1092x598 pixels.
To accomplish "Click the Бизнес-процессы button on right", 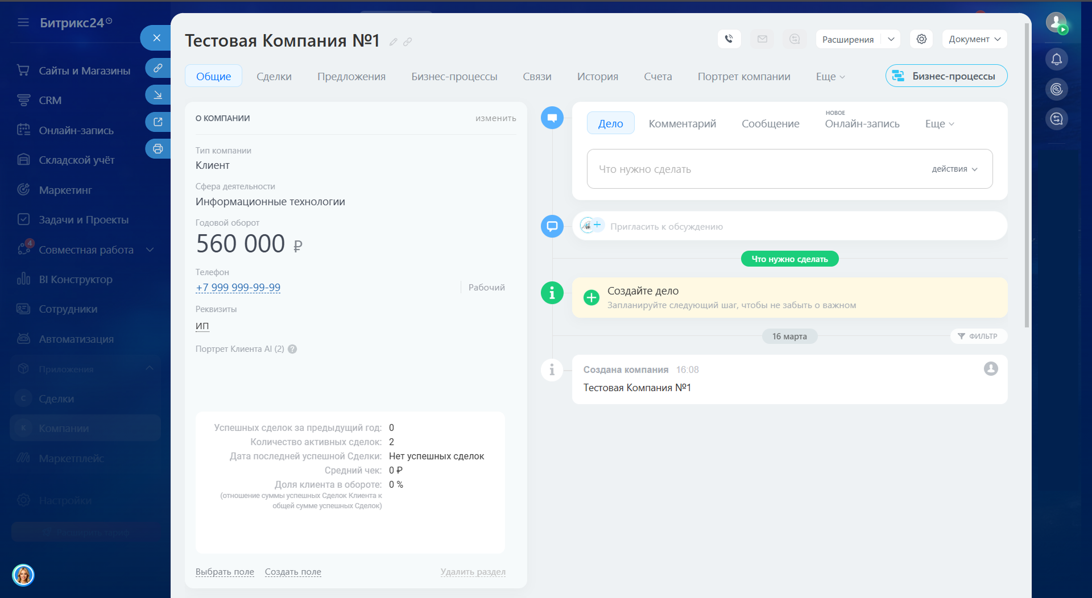I will tap(946, 76).
